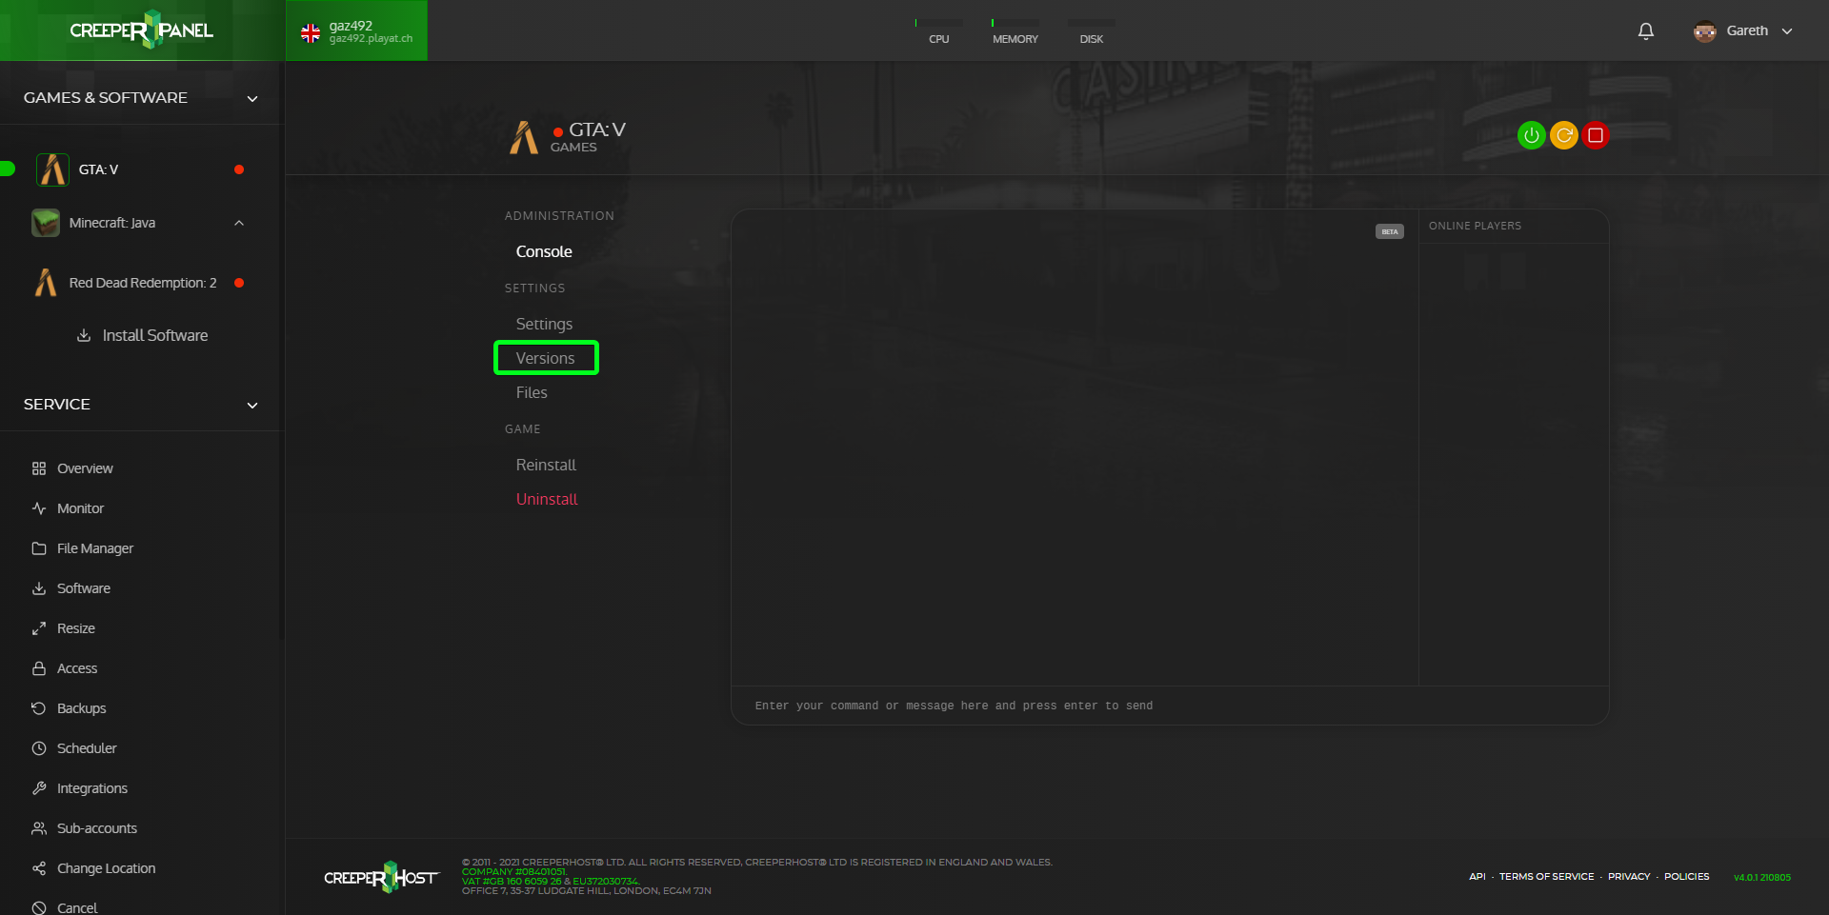This screenshot has width=1829, height=915.
Task: Click the GTA: V header logo icon
Action: (524, 138)
